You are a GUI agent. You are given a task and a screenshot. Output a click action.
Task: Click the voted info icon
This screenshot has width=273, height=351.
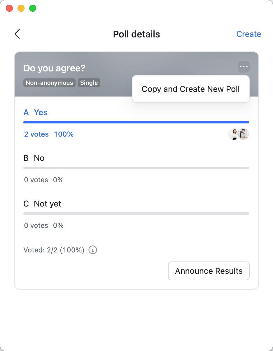(93, 250)
